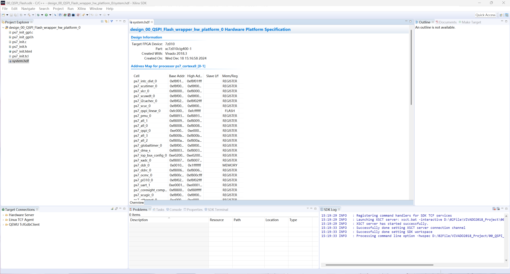Viewport: 510px width, 274px height.
Task: Collapse the design_00_QSPI_Flash_wrapper_hw_platform_0 project node
Action: [x=3, y=28]
